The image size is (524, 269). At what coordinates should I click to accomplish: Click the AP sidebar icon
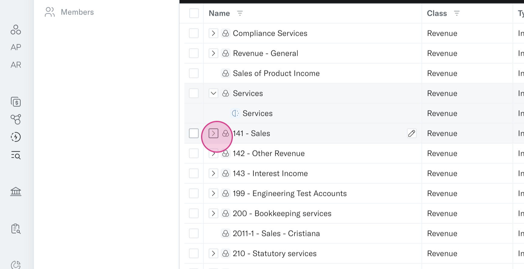pyautogui.click(x=16, y=47)
